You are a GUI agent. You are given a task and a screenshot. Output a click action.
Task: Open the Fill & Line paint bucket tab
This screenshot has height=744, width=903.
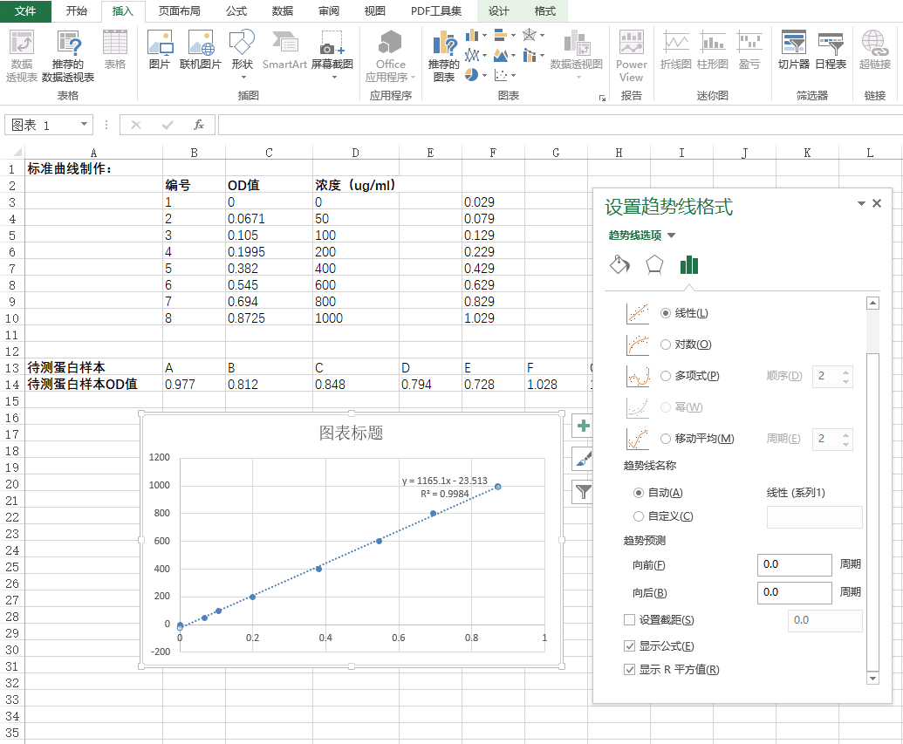click(619, 265)
